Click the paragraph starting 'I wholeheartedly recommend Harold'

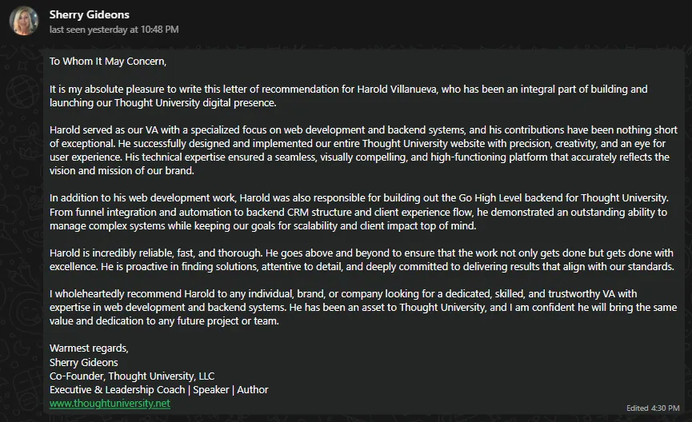click(363, 308)
